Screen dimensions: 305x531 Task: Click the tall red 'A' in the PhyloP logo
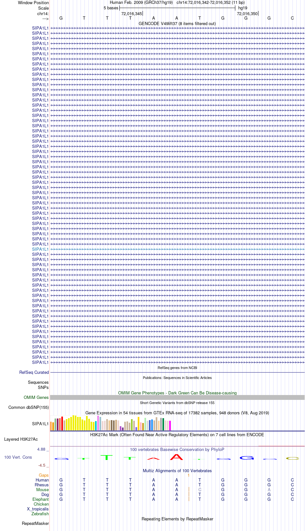[x=177, y=457]
